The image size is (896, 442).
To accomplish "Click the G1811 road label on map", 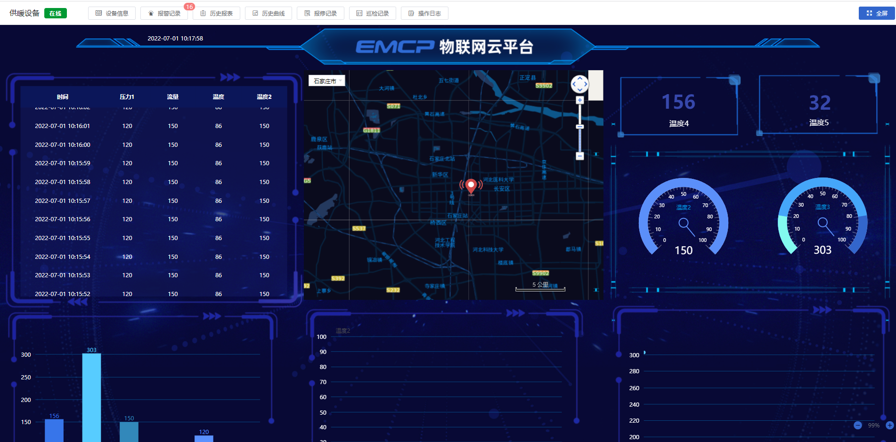I will pyautogui.click(x=371, y=130).
